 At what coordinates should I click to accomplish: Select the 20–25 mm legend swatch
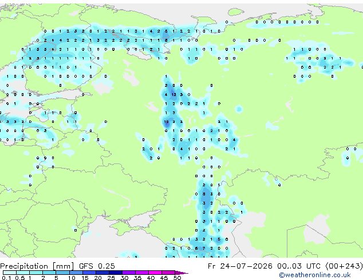pos(102,273)
